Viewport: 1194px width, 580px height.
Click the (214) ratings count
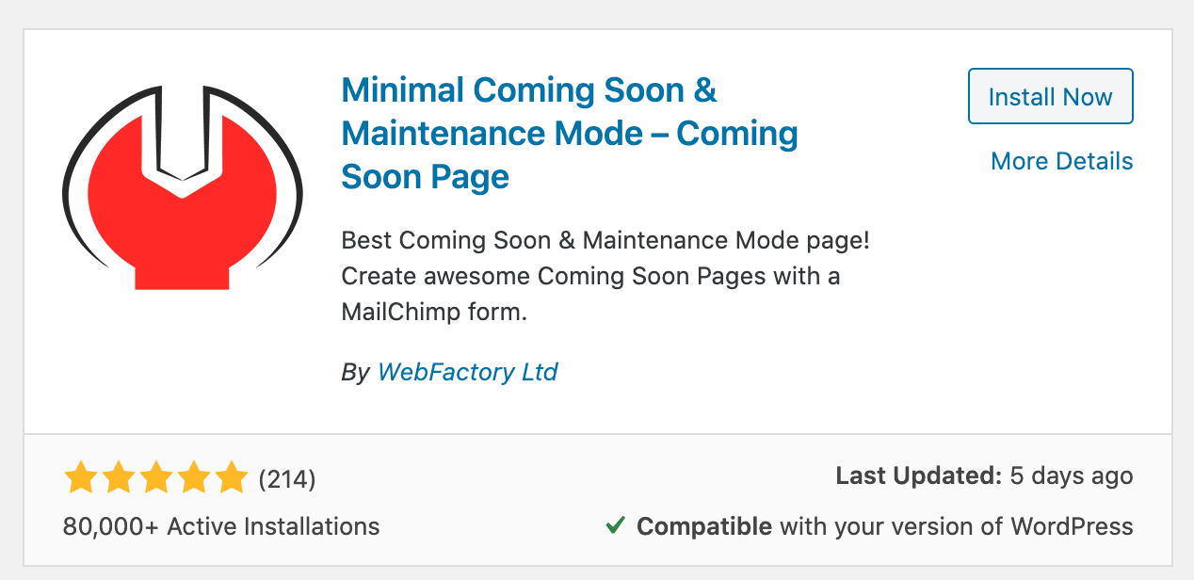287,480
